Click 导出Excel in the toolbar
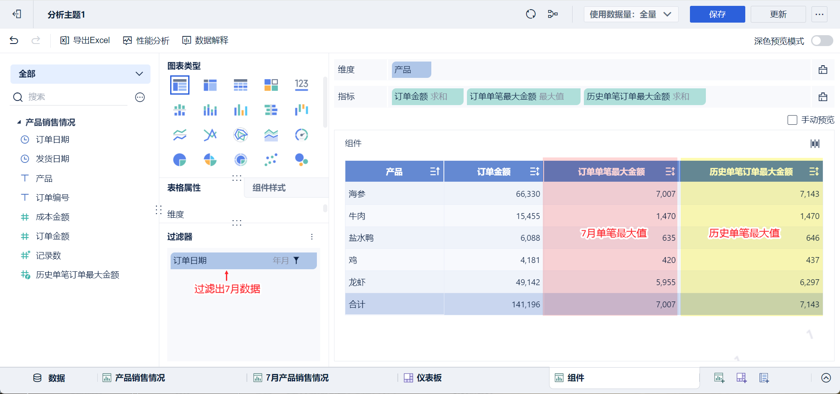Screen dimensions: 840x394 (x=85, y=40)
